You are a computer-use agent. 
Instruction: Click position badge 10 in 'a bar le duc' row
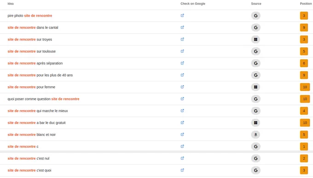[305, 122]
